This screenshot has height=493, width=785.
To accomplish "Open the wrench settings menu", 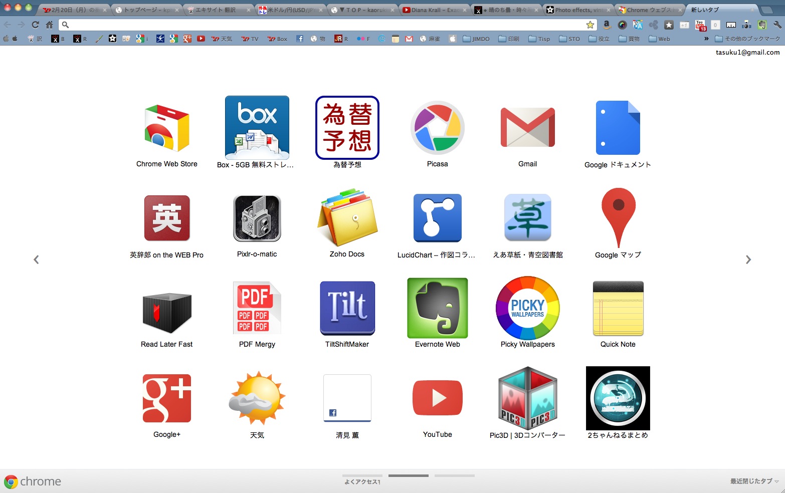I will point(777,25).
